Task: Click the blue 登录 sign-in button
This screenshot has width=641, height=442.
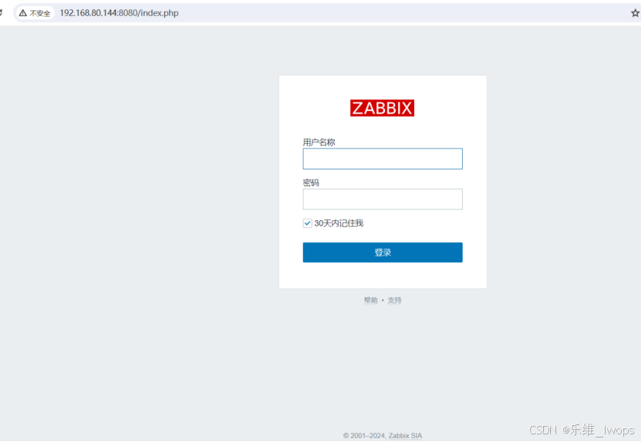Action: coord(383,253)
